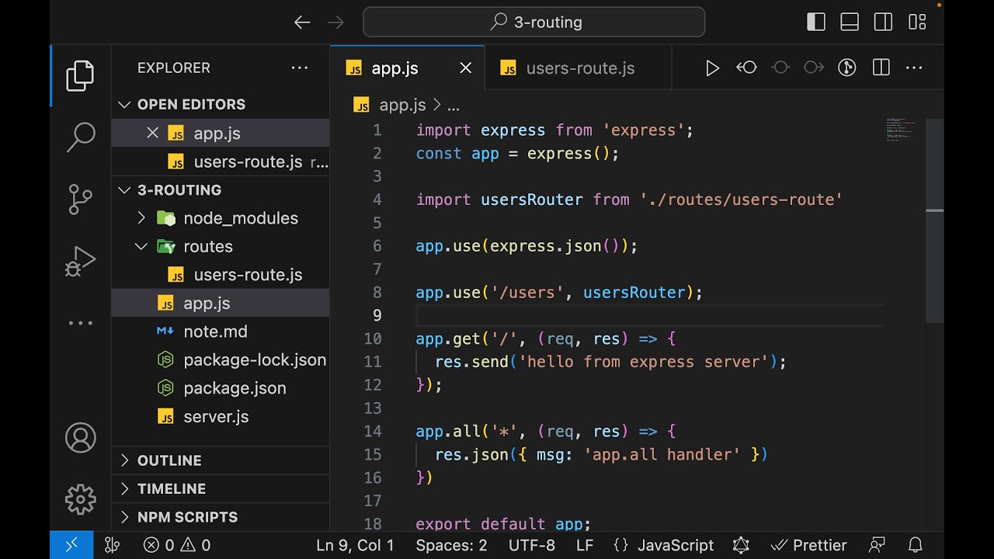The width and height of the screenshot is (994, 559).
Task: Toggle Prettier formatter status
Action: (x=808, y=545)
